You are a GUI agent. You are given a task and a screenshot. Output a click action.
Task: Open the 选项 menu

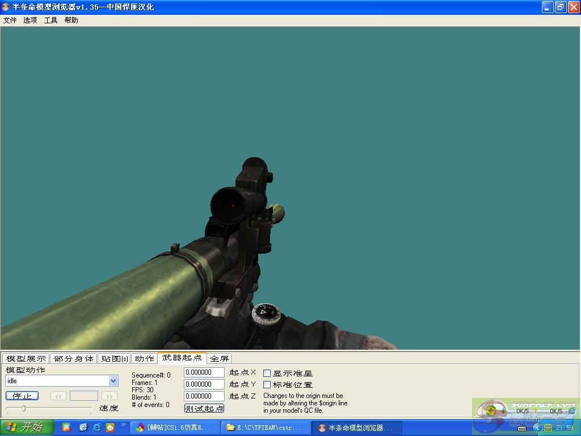click(x=30, y=20)
